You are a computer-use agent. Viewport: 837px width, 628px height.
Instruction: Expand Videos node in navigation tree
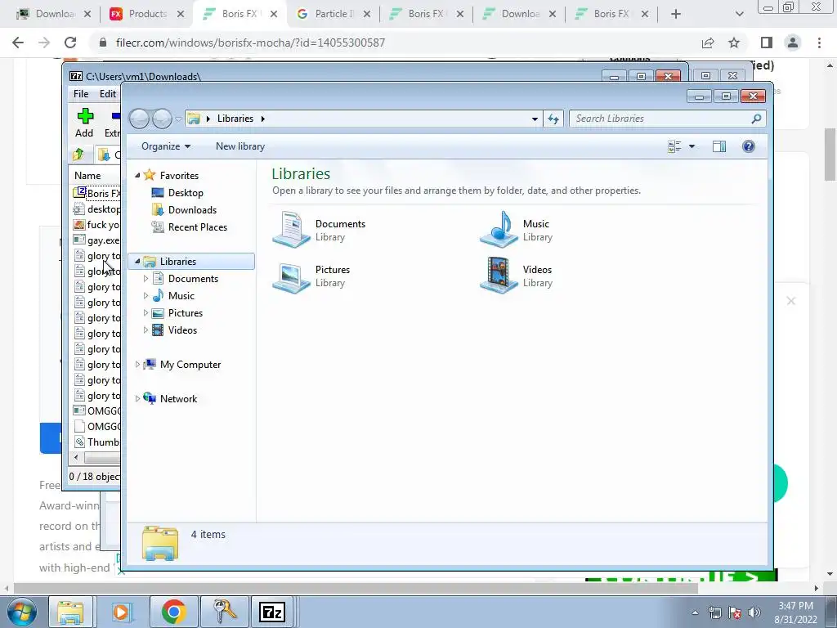point(145,330)
